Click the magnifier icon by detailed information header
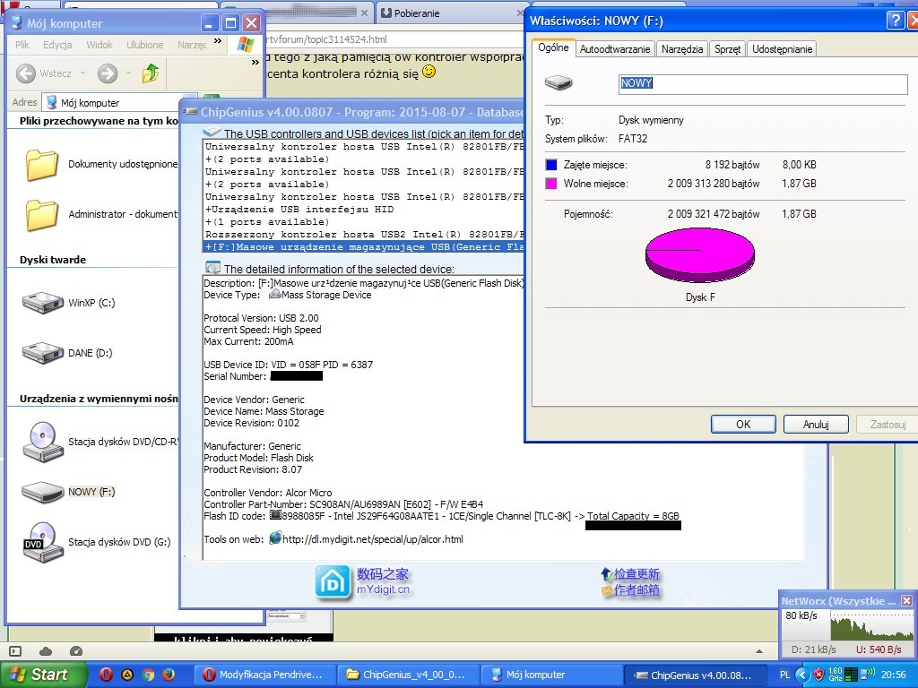The image size is (918, 688). click(x=212, y=269)
